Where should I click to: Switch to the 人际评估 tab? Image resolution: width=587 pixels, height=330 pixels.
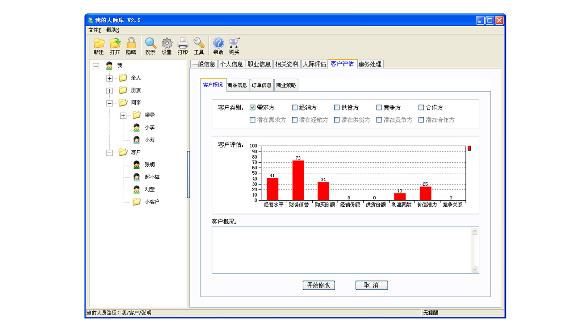pyautogui.click(x=314, y=64)
